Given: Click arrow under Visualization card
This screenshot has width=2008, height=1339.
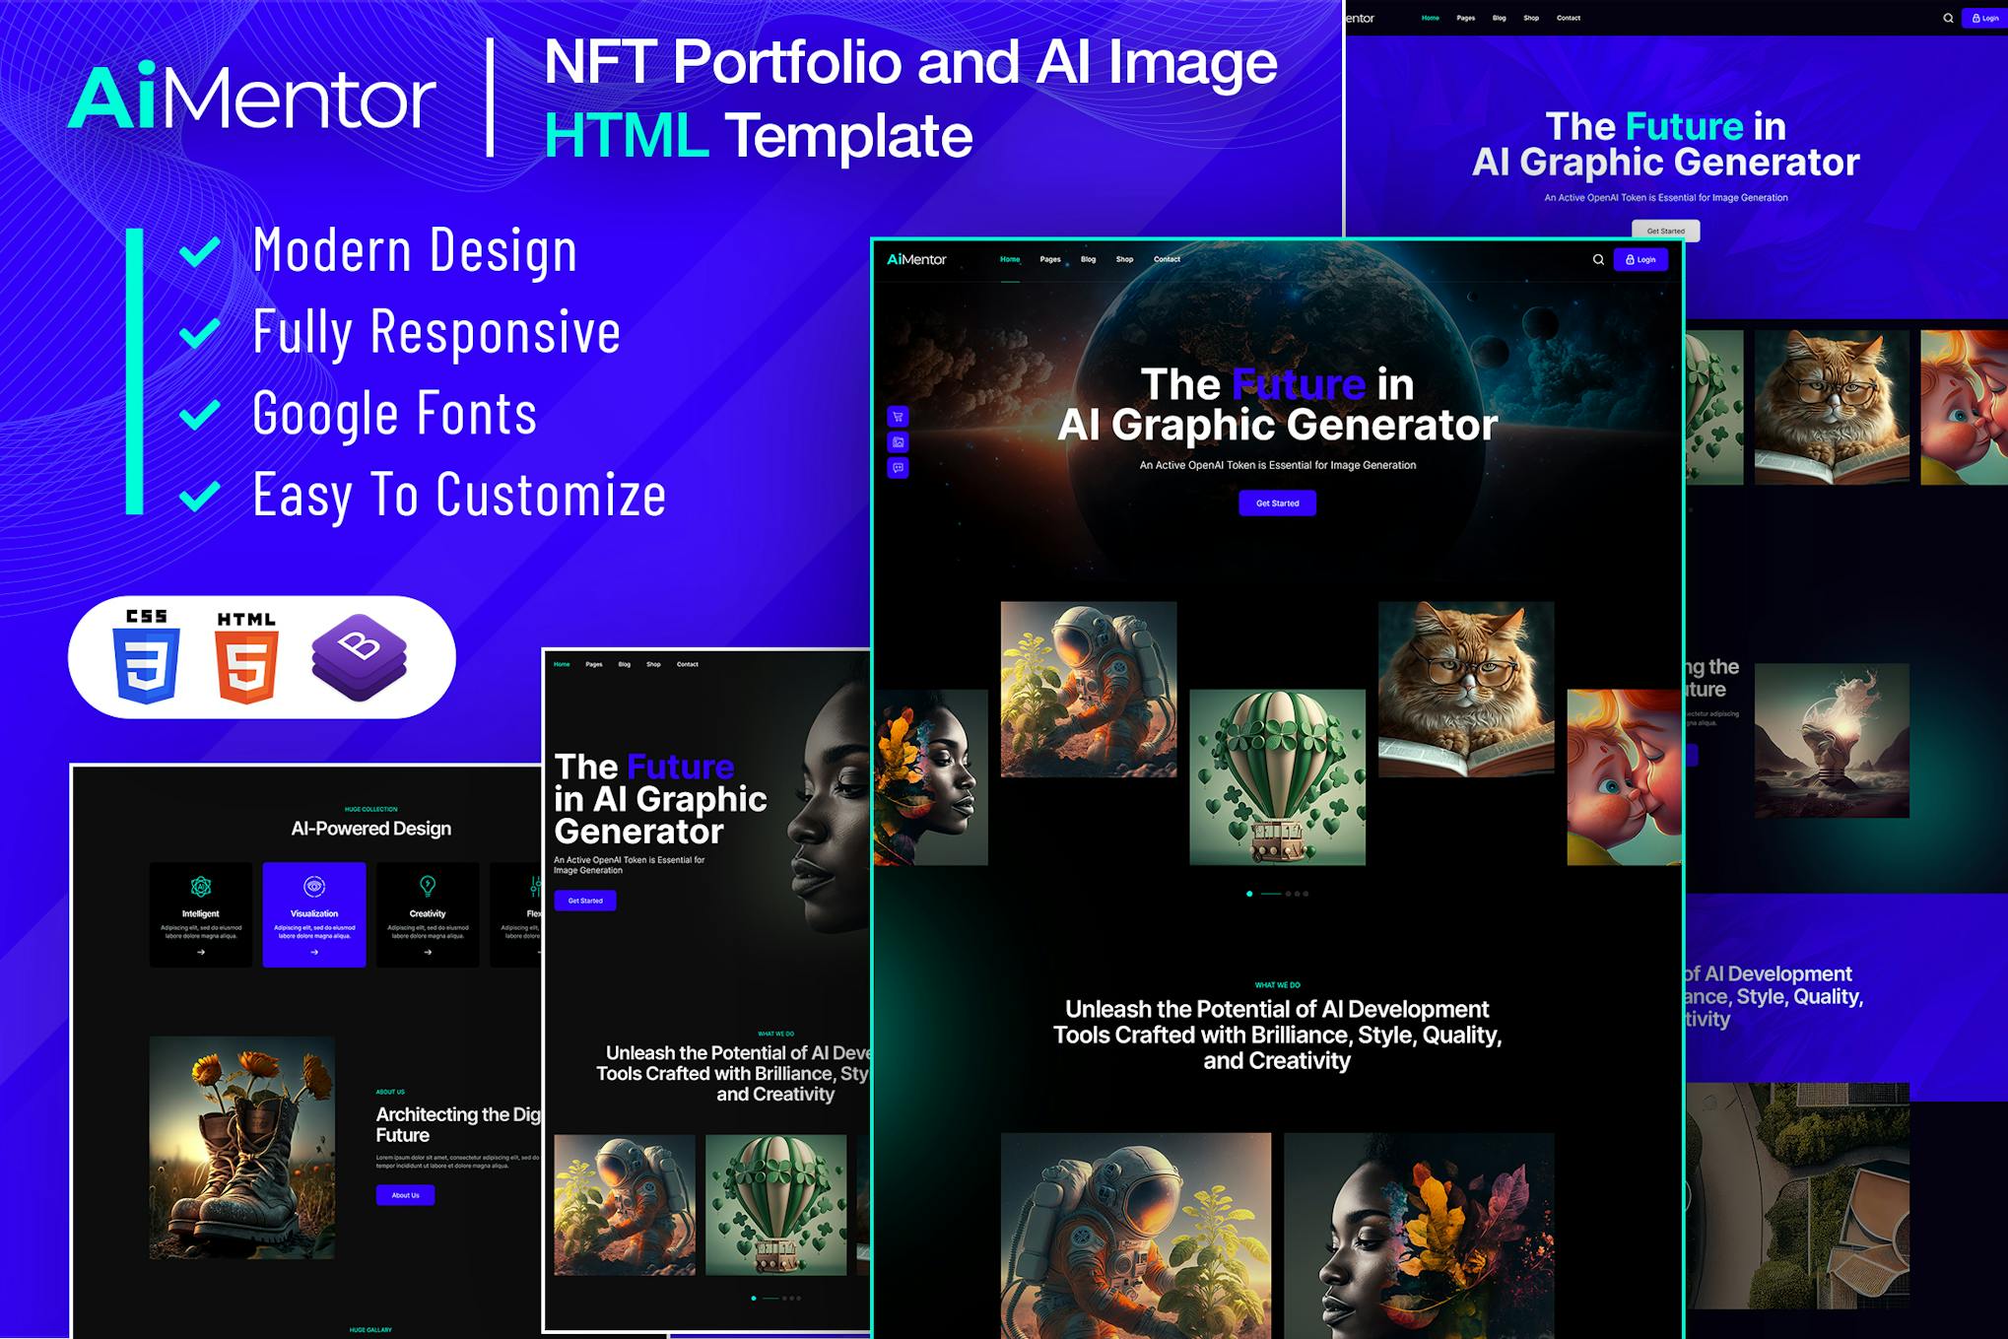Looking at the screenshot, I should [314, 952].
